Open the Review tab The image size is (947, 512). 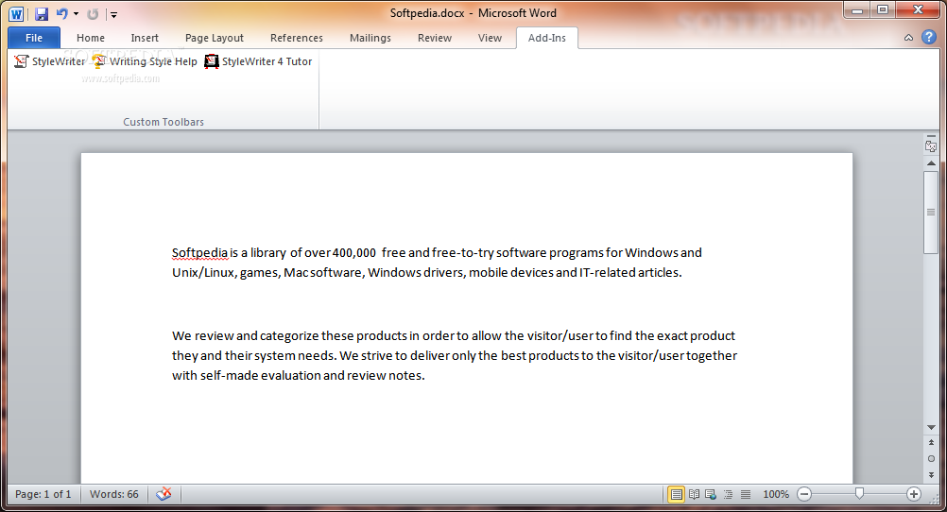(x=434, y=38)
